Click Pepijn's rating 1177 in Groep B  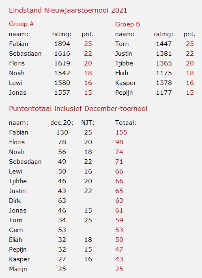(x=164, y=93)
